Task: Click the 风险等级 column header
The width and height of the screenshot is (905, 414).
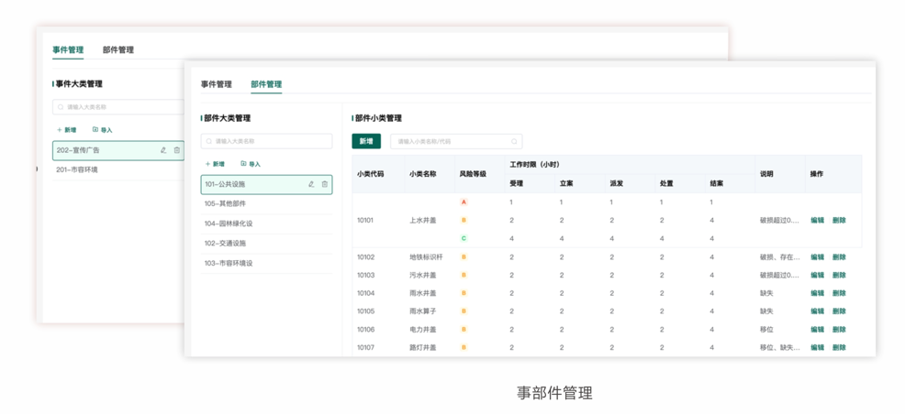Action: pos(473,174)
